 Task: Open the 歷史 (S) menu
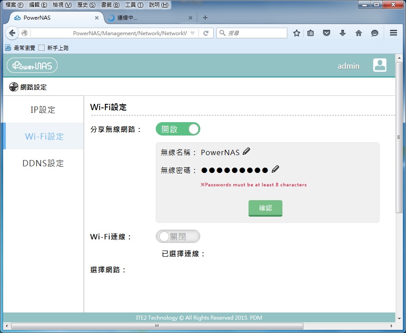pyautogui.click(x=86, y=5)
